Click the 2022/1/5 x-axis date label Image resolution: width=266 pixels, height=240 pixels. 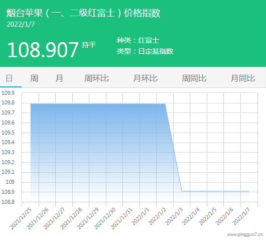click(x=208, y=216)
